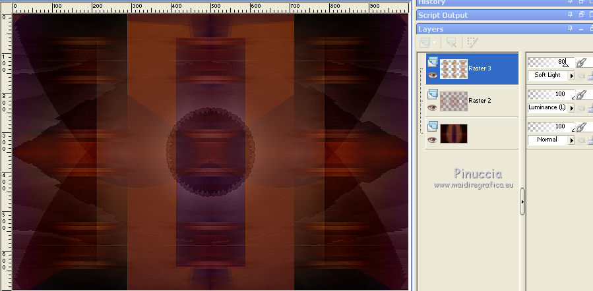Select the bottom layer's dark thumbnail
Screen dimensions: 593x291
coord(454,133)
